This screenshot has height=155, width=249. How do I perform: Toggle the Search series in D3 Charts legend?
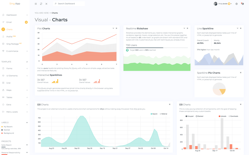coord(154,114)
